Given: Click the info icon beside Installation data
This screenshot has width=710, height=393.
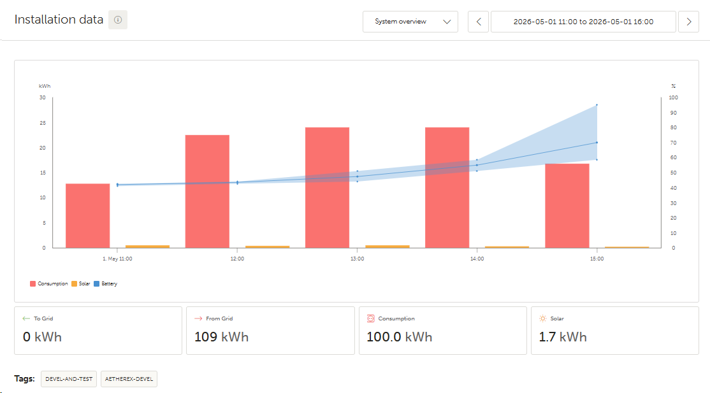Looking at the screenshot, I should (x=118, y=20).
